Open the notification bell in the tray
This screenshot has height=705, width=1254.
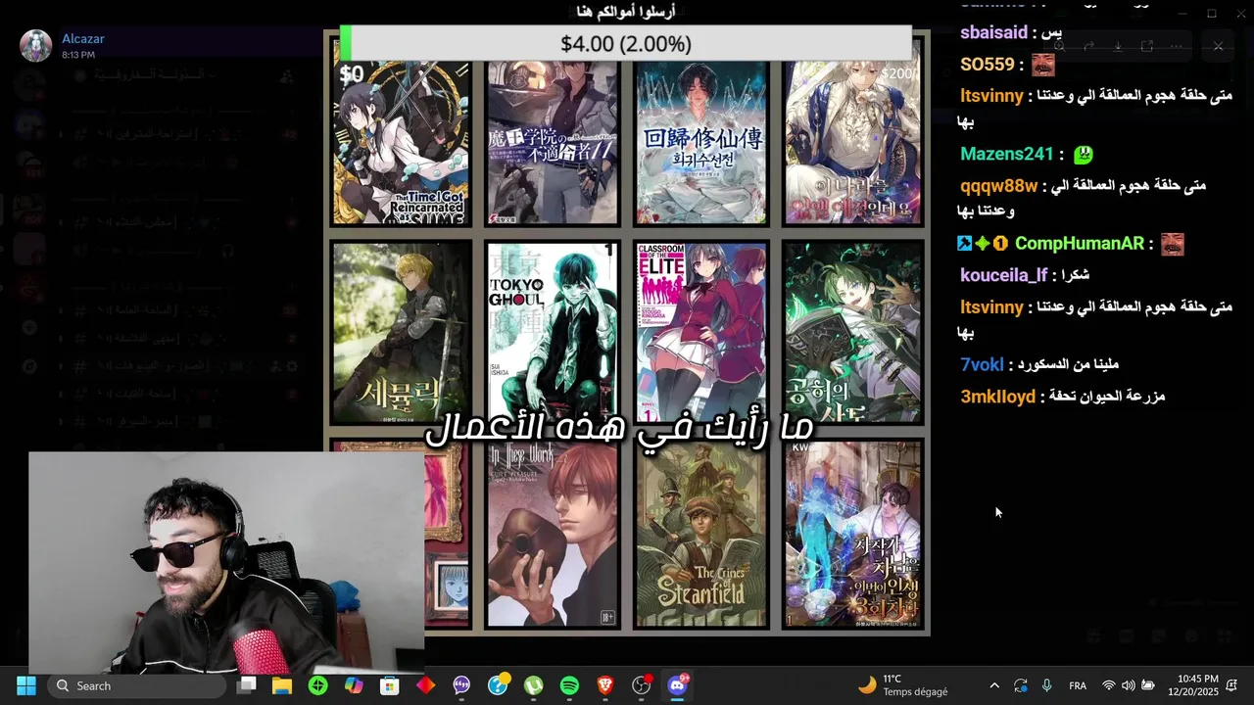pos(1232,685)
